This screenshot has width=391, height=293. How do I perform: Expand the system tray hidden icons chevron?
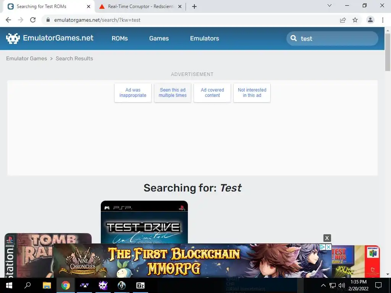(323, 285)
